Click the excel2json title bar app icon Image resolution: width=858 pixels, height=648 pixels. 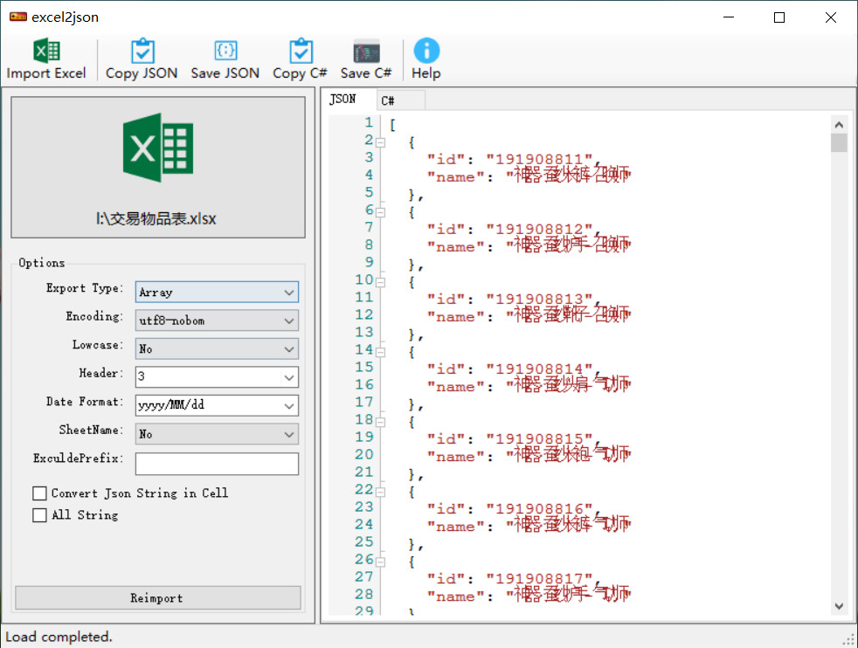coord(17,17)
